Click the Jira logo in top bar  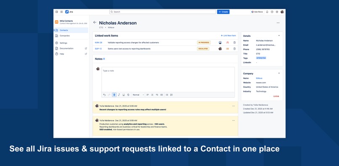pos(69,12)
